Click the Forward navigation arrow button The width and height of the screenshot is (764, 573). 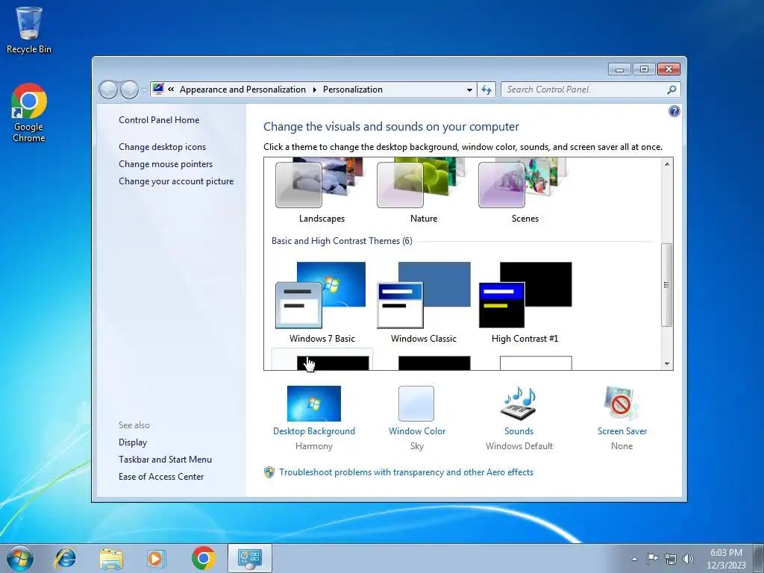click(x=129, y=90)
